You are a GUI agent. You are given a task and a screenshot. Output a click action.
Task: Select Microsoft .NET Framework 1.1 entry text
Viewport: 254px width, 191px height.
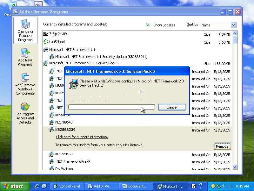[72, 50]
